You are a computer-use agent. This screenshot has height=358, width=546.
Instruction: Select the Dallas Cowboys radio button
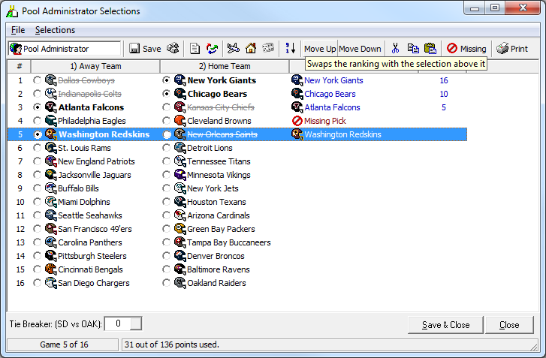click(38, 80)
